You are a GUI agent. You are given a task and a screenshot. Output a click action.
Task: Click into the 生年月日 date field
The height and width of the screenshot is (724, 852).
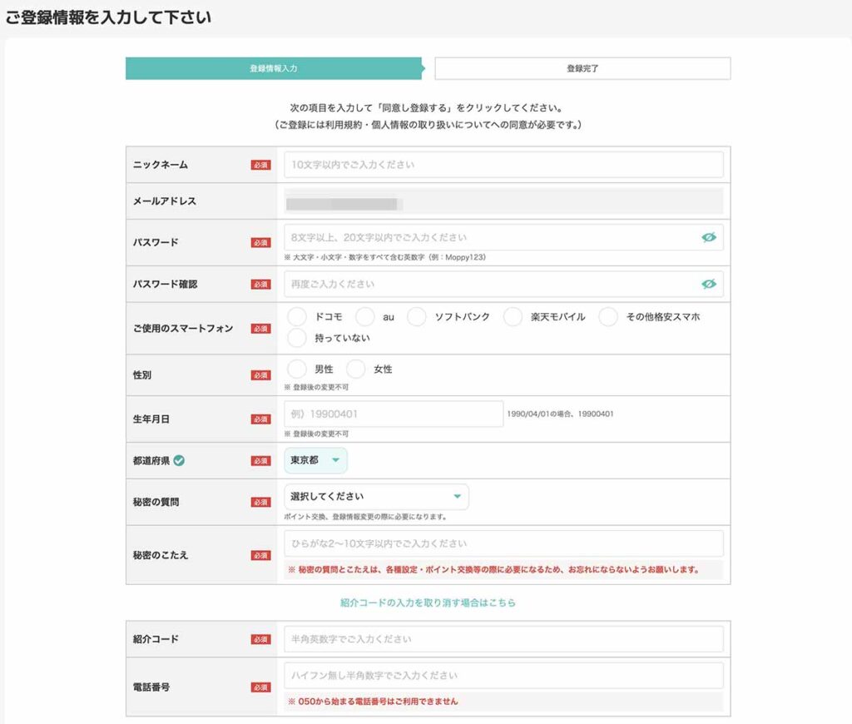click(394, 414)
